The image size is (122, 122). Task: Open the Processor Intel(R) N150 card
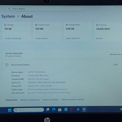(x=108, y=32)
